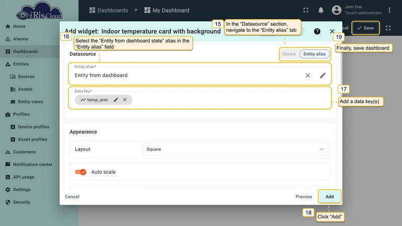
Task: Open the Home page
Action: point(19,27)
